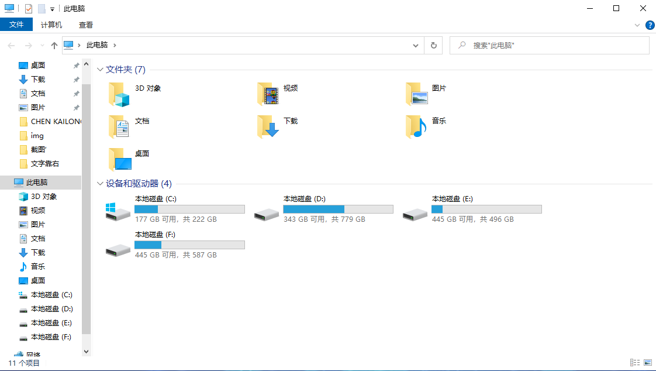Click the properties icon in quick access toolbar
Image resolution: width=656 pixels, height=371 pixels.
29,9
